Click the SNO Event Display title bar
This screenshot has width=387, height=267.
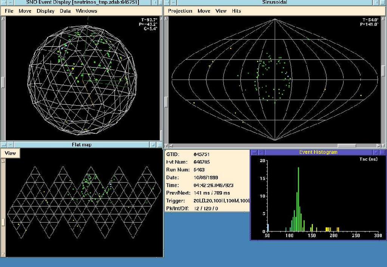[82, 3]
